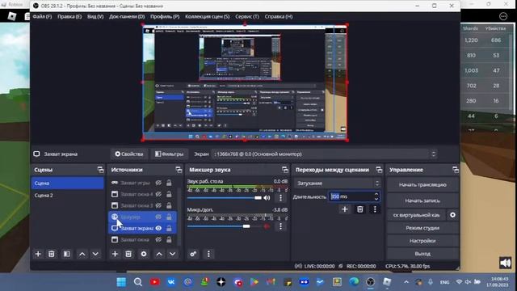This screenshot has height=291, width=517.
Task: Undock the Микшер звука panel
Action: click(285, 170)
